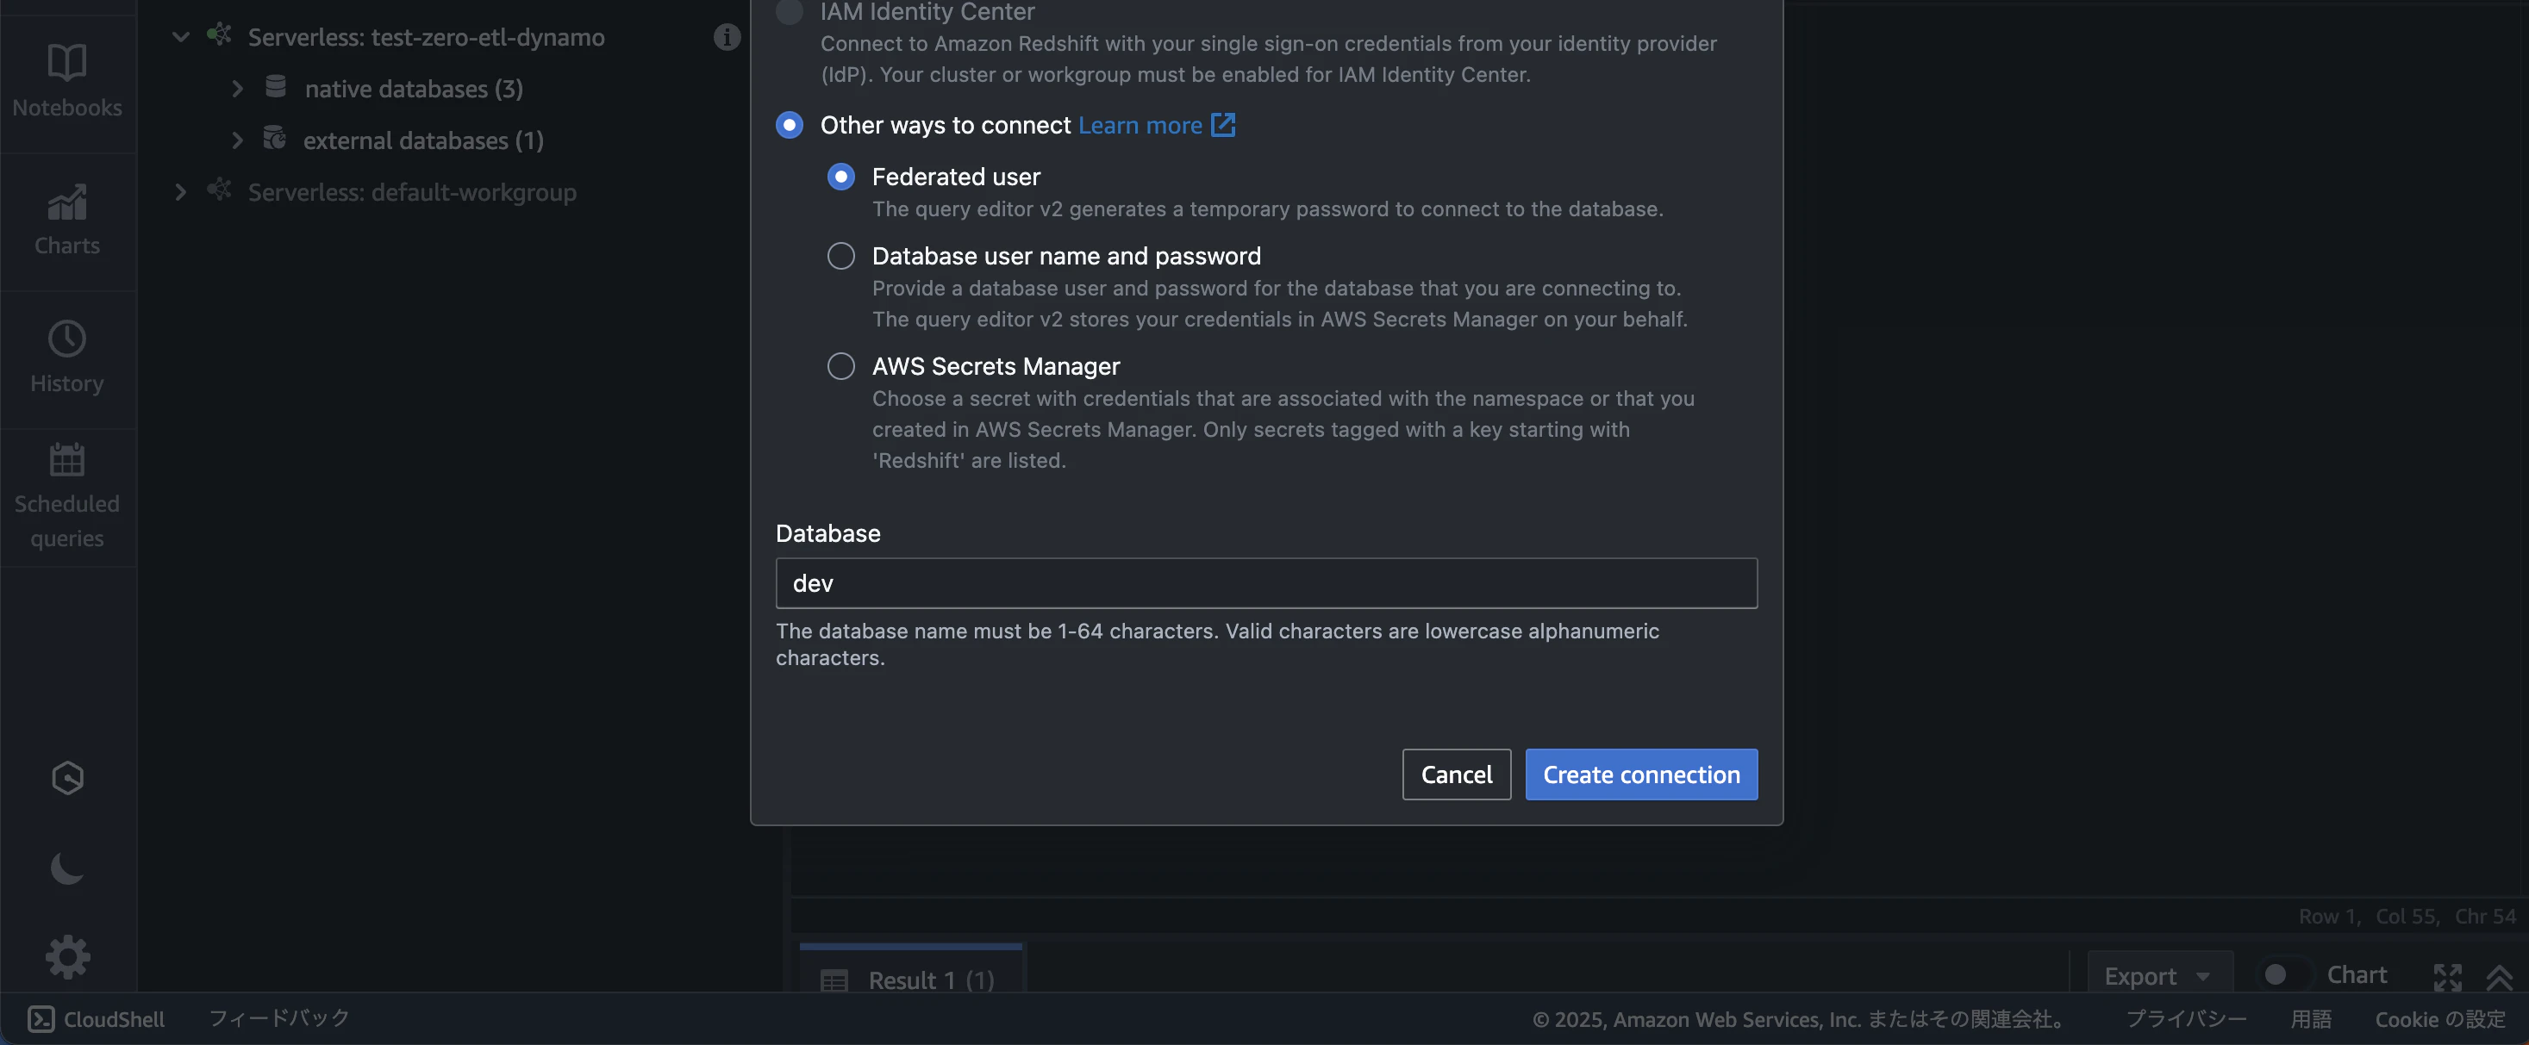The width and height of the screenshot is (2529, 1045).
Task: Collapse Serverless: test-zero-etl-dynamo node
Action: pyautogui.click(x=181, y=37)
